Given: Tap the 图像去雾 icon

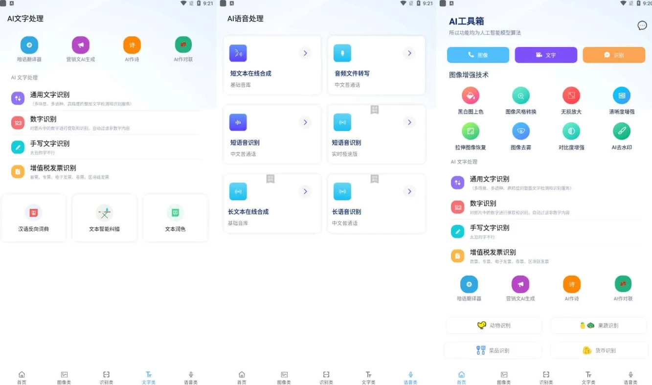Looking at the screenshot, I should pyautogui.click(x=520, y=132).
